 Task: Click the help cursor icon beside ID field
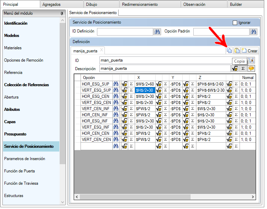tap(251, 60)
